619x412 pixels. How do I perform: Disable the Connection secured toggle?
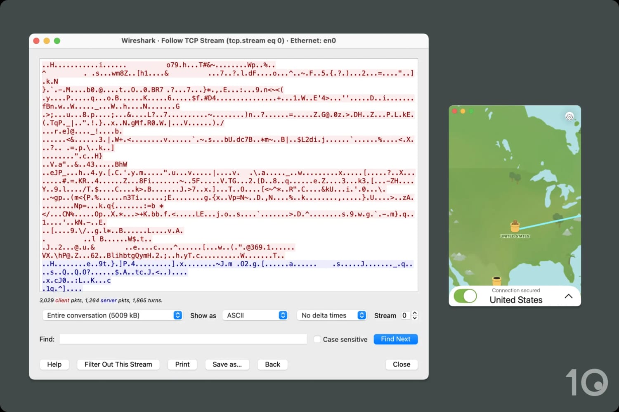coord(465,296)
